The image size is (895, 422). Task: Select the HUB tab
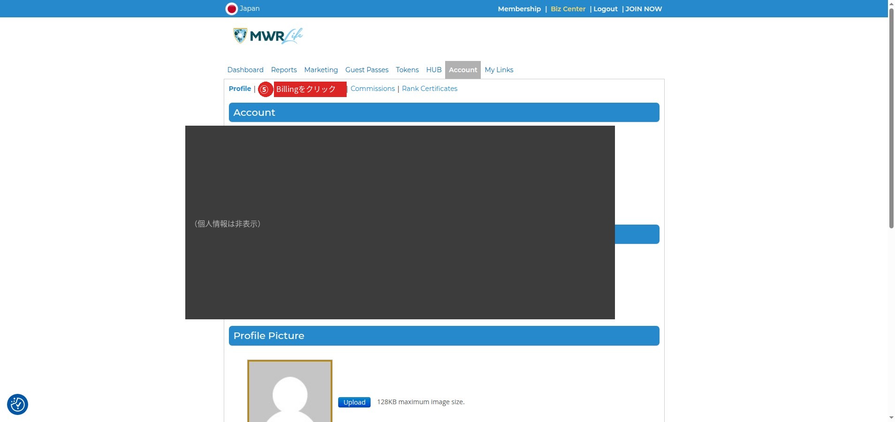pyautogui.click(x=434, y=70)
